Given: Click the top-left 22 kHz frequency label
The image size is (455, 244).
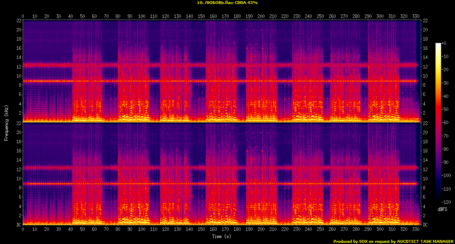Looking at the screenshot, I should pos(18,21).
